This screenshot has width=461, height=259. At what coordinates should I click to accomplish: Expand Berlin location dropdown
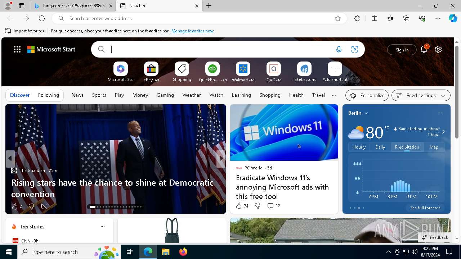(366, 113)
